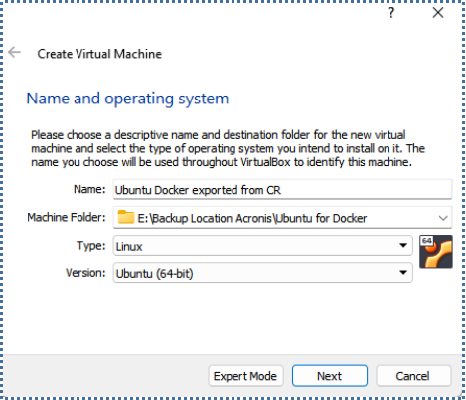Close the Create Virtual Machine dialog
This screenshot has height=400, width=466.
[x=438, y=13]
